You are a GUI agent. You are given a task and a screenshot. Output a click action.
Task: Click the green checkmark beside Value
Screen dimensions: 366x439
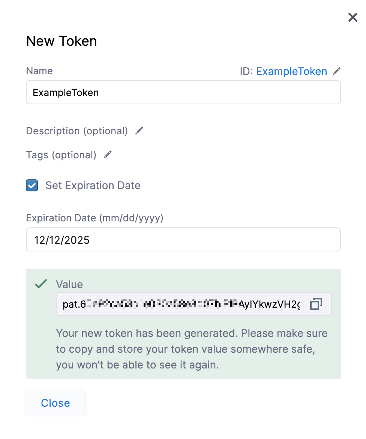[x=41, y=284]
